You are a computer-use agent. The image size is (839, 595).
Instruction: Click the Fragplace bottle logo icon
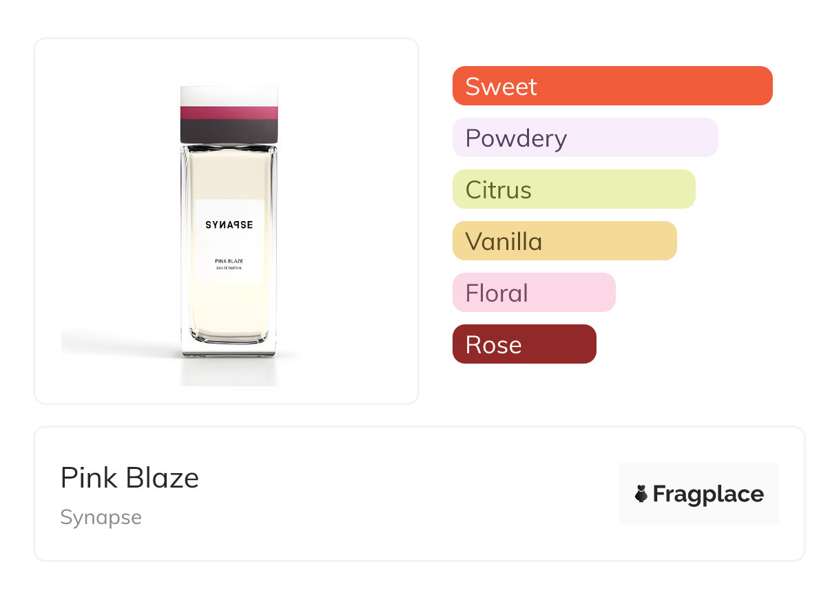[x=641, y=494]
